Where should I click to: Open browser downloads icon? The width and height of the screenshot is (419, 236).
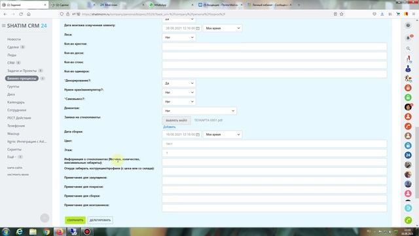point(382,14)
